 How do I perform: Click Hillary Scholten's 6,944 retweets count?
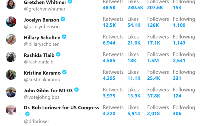click(109, 43)
